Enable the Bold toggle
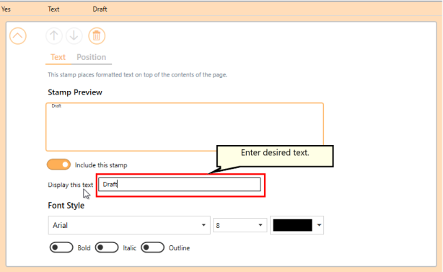The height and width of the screenshot is (272, 443). click(x=61, y=247)
